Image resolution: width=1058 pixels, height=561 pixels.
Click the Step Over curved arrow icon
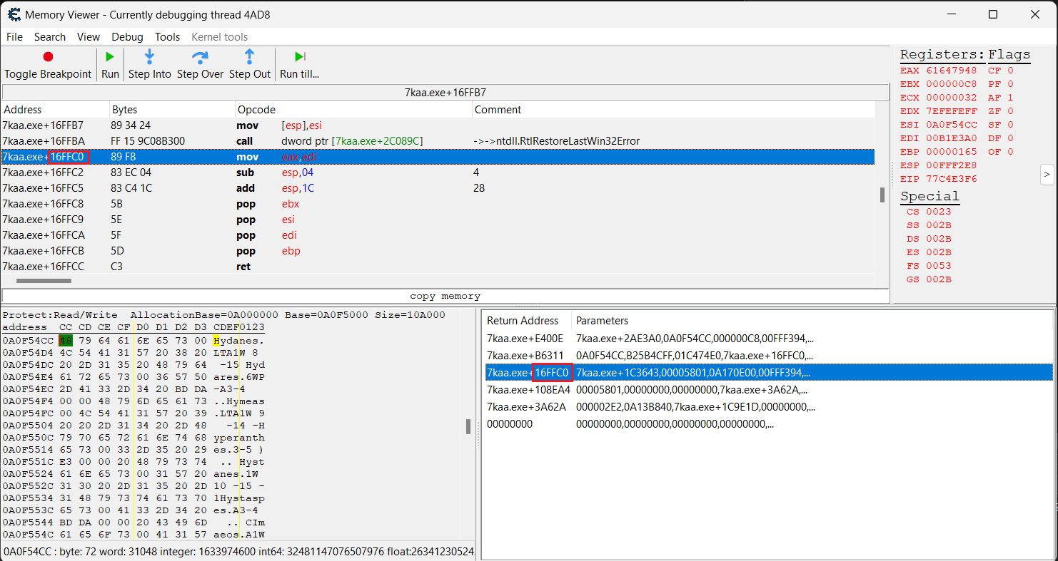(200, 57)
